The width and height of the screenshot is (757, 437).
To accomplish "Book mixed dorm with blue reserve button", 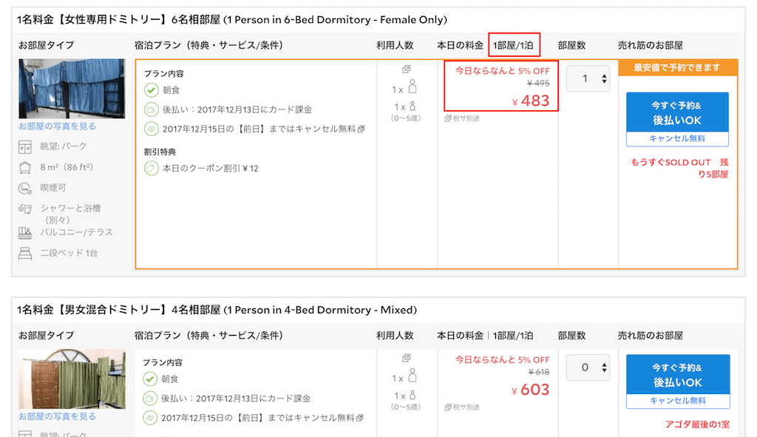I will coord(678,375).
